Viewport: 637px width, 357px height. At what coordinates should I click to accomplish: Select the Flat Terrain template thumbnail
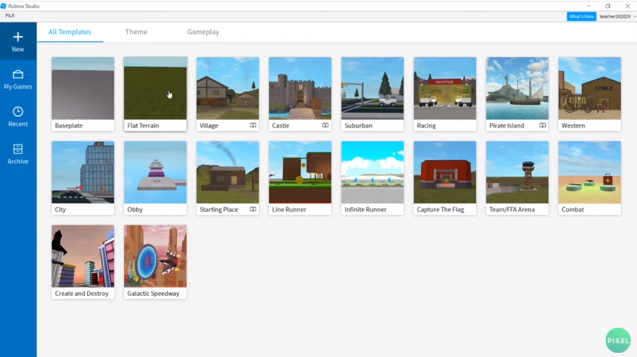pyautogui.click(x=155, y=88)
